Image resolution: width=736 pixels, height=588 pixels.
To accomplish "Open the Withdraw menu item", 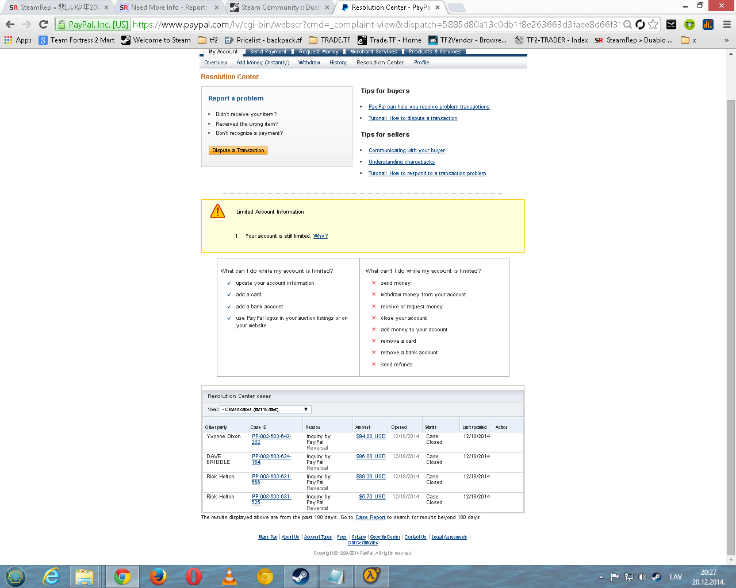I will pos(309,63).
